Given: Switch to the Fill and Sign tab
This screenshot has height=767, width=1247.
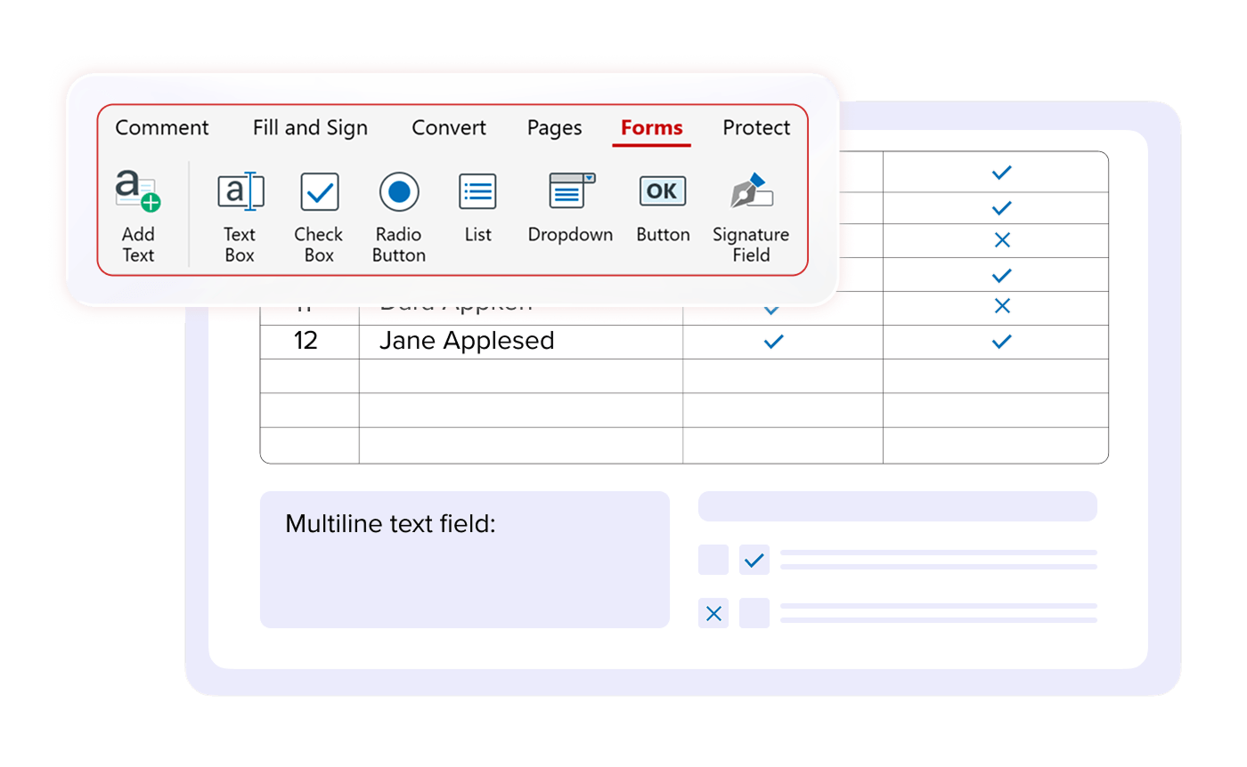Looking at the screenshot, I should 310,128.
